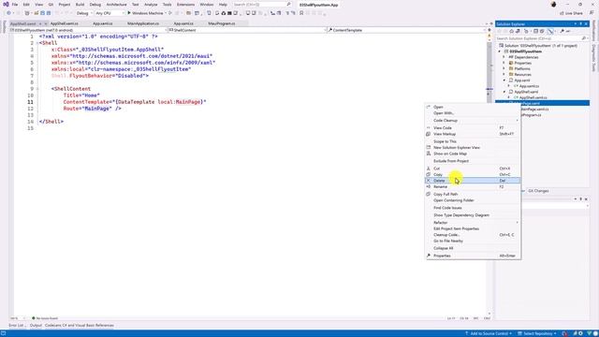599x337 pixels.
Task: Open the Build menu
Action: tap(80, 5)
